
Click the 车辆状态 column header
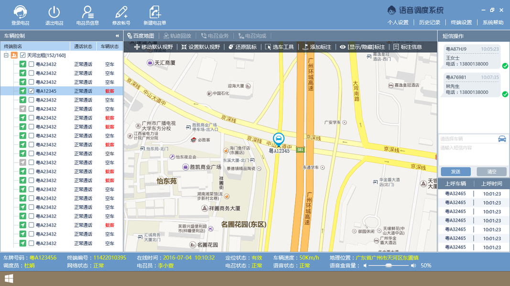pyautogui.click(x=109, y=46)
